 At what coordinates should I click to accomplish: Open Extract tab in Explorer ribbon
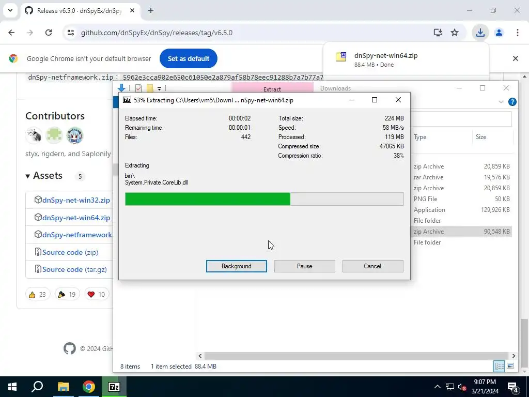272,89
